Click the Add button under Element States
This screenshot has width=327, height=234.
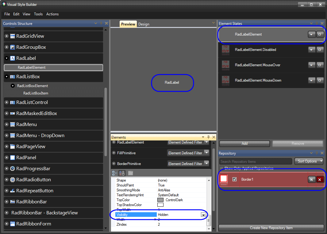click(x=244, y=143)
